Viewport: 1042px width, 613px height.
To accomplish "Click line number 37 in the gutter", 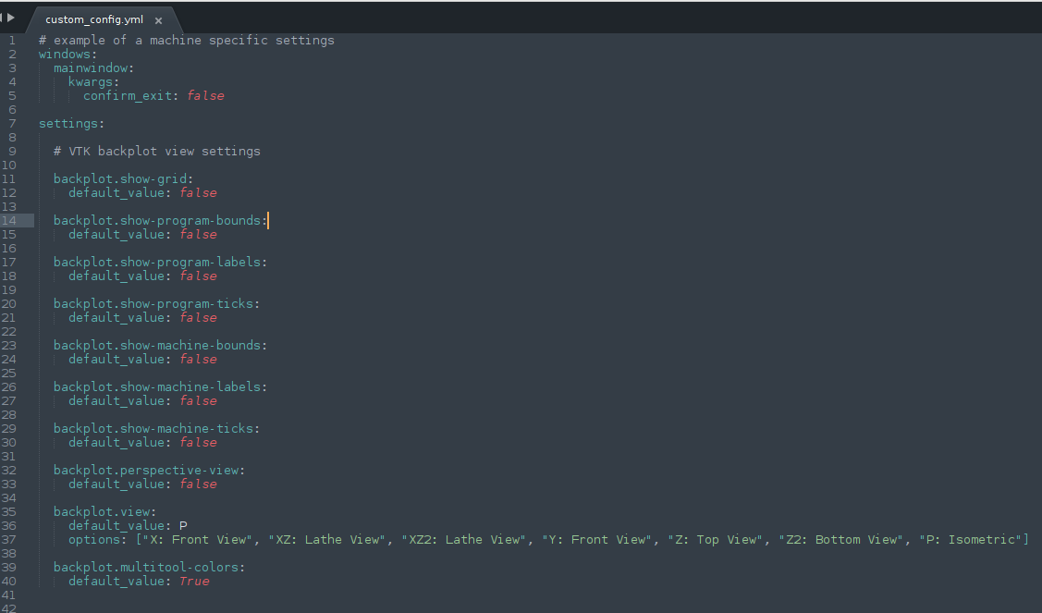I will click(8, 540).
